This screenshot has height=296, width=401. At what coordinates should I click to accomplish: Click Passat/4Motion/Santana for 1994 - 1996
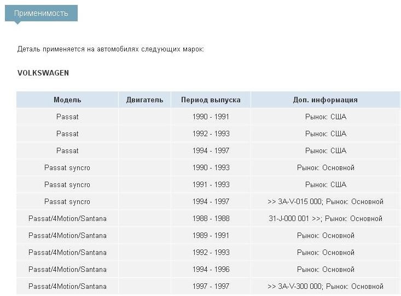[x=67, y=269]
